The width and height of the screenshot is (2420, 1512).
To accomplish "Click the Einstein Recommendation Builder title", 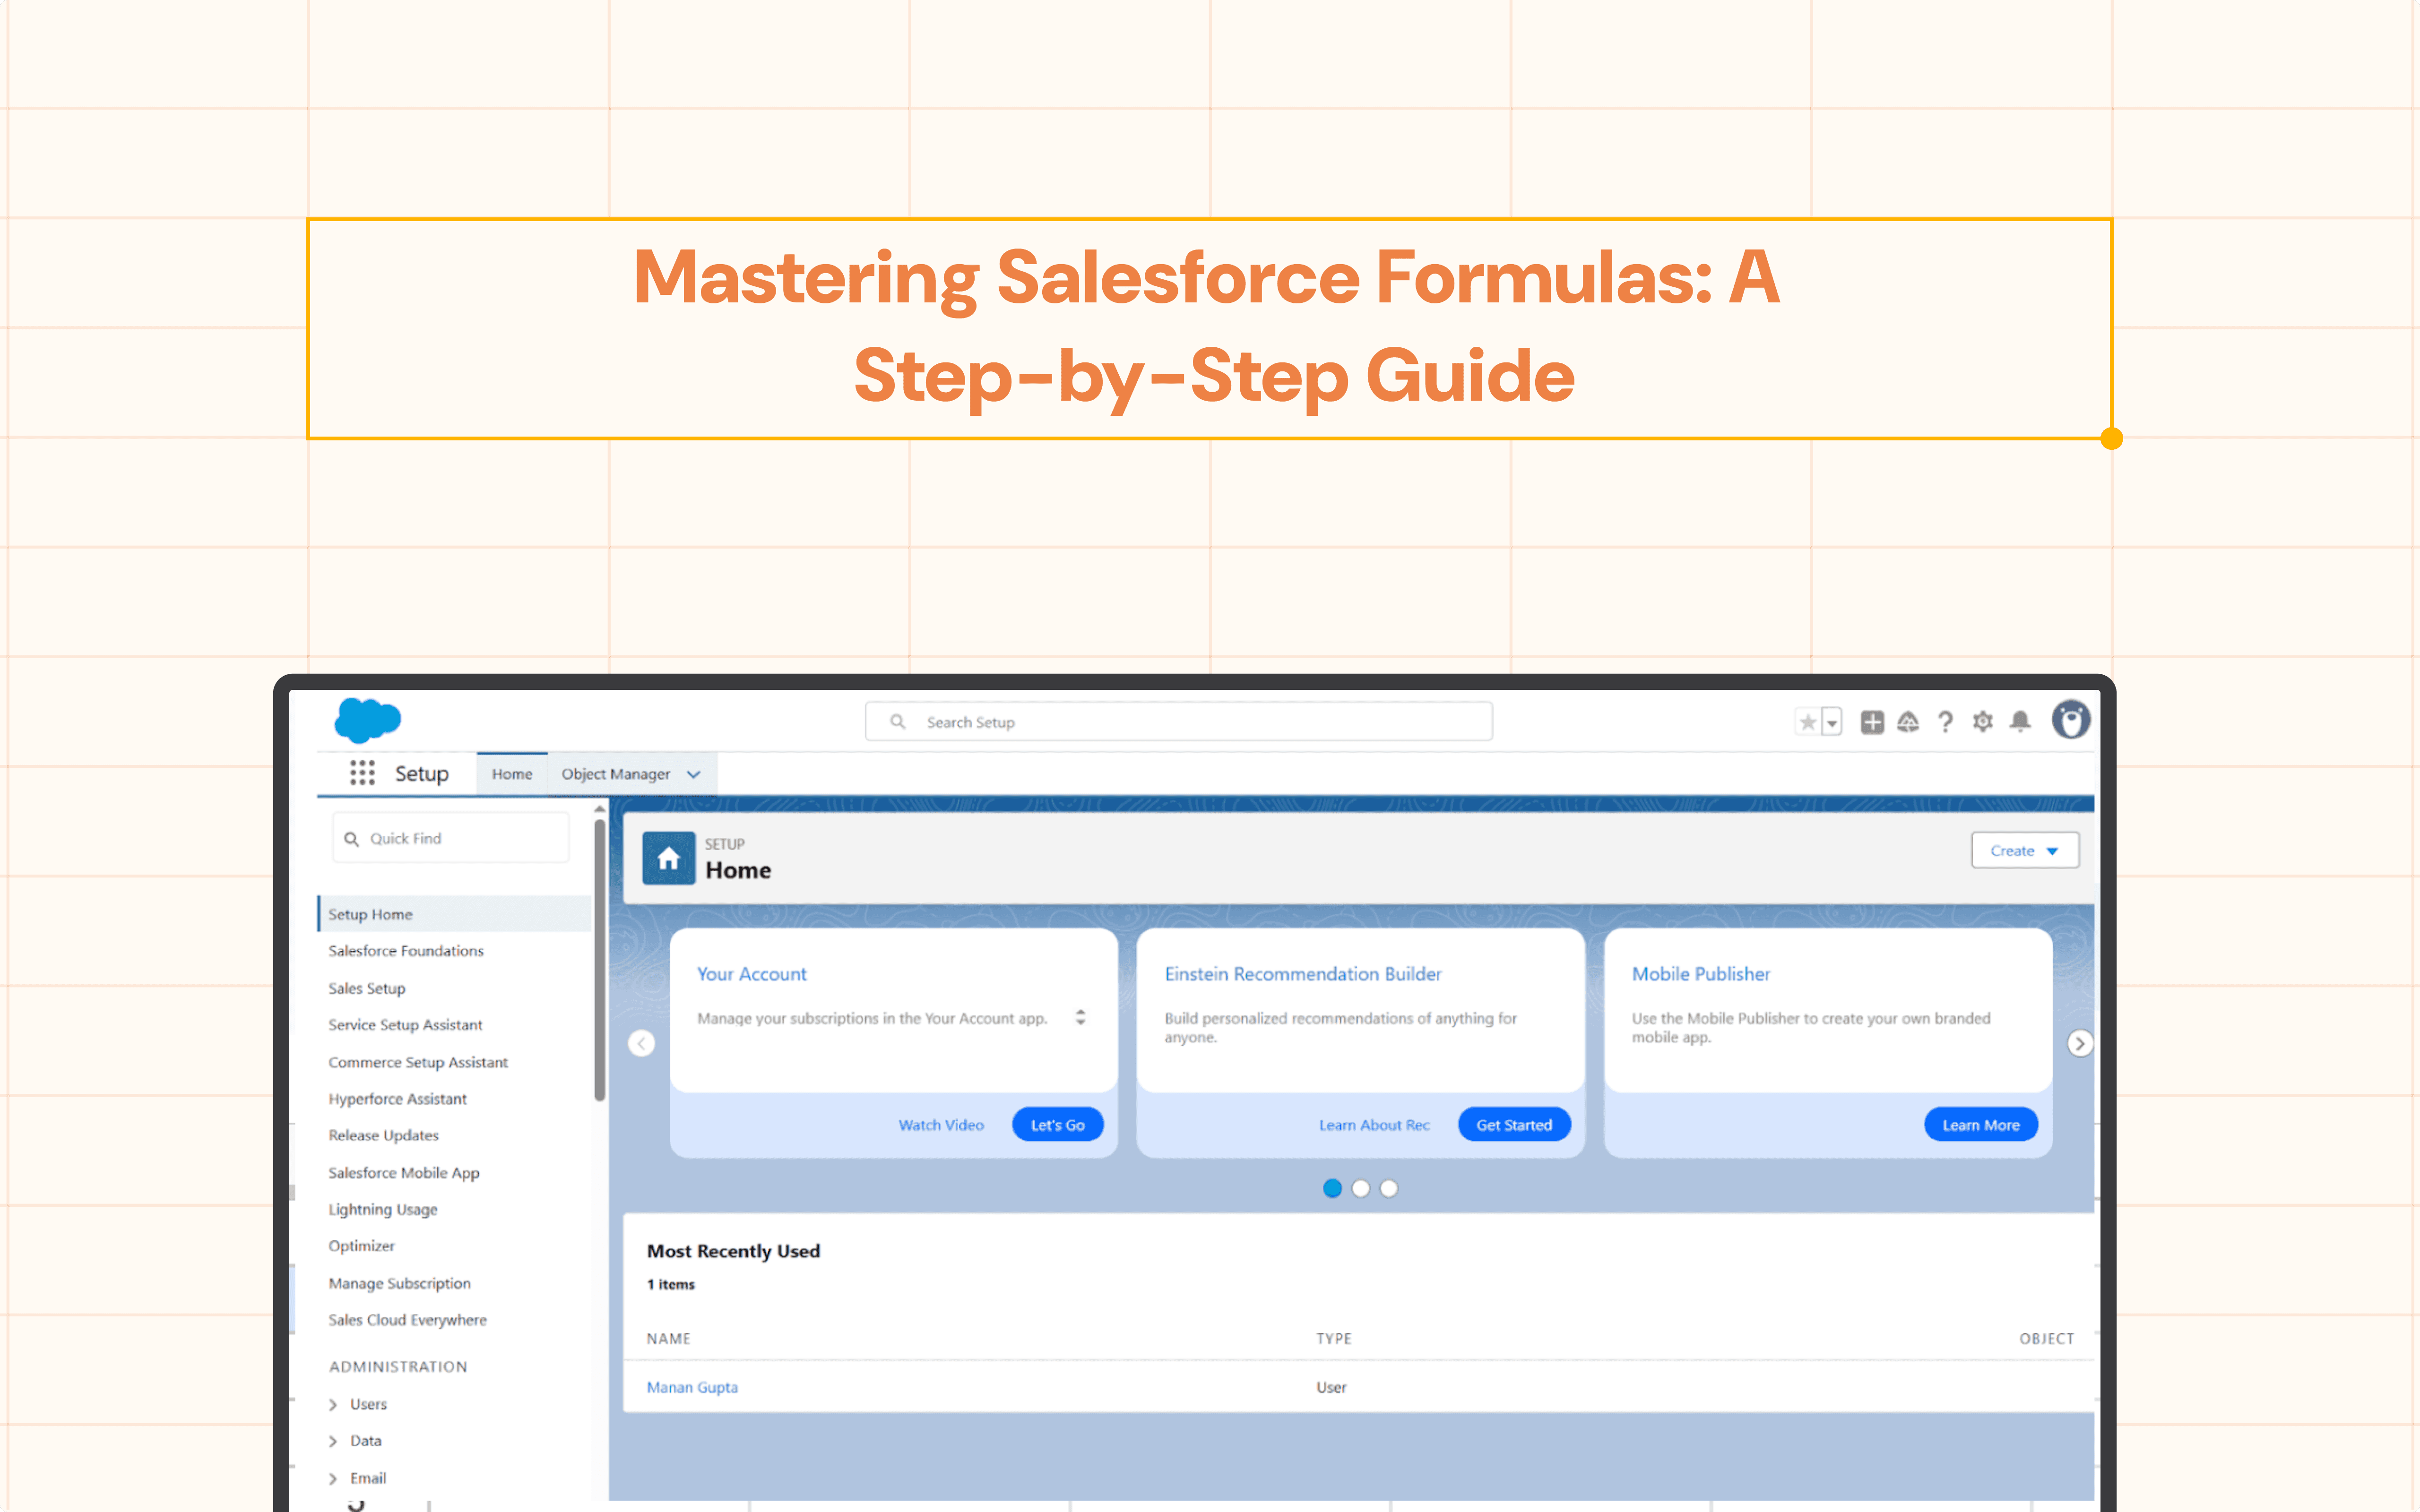I will pos(1303,974).
